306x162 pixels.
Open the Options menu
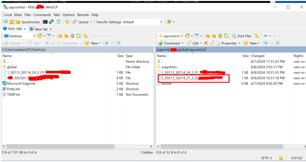click(68, 15)
